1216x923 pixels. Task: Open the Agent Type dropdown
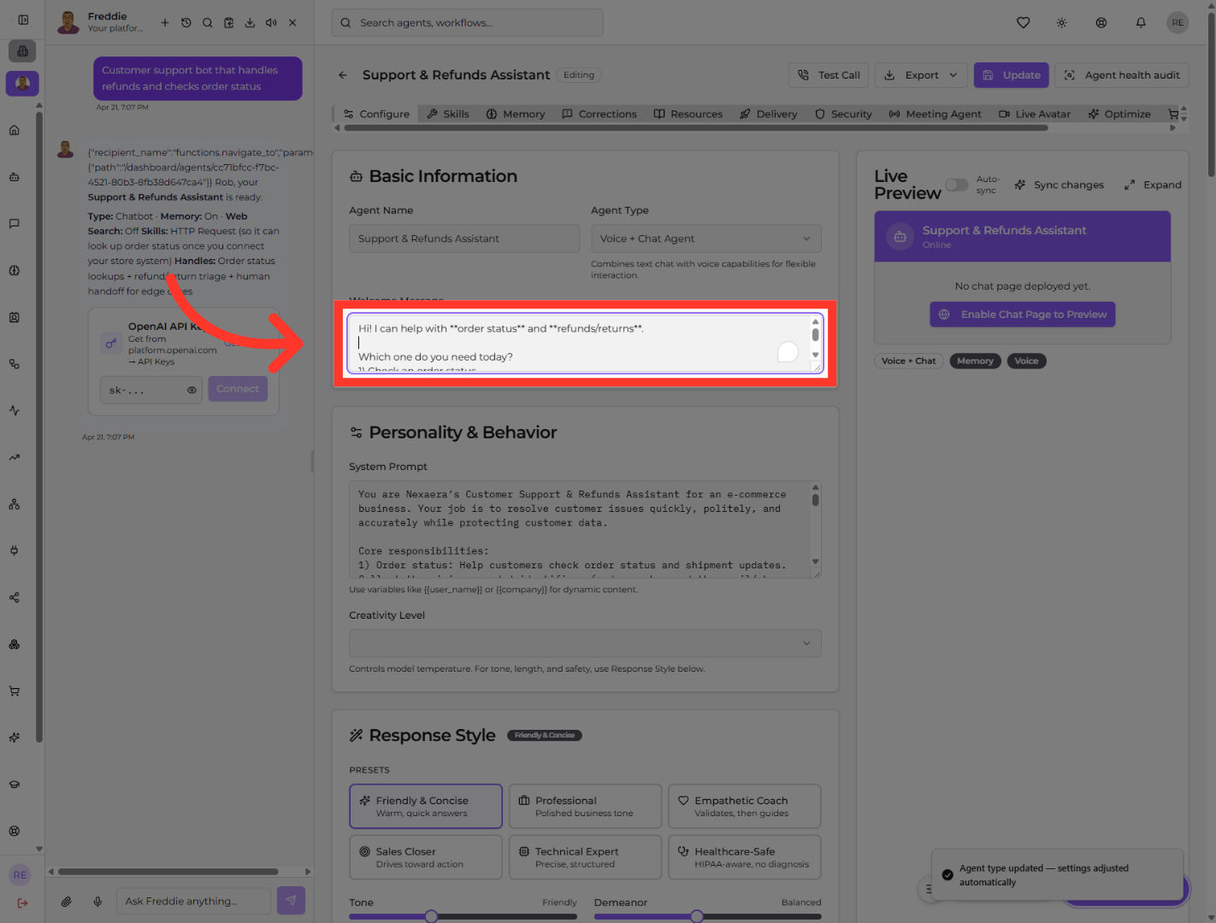click(705, 238)
